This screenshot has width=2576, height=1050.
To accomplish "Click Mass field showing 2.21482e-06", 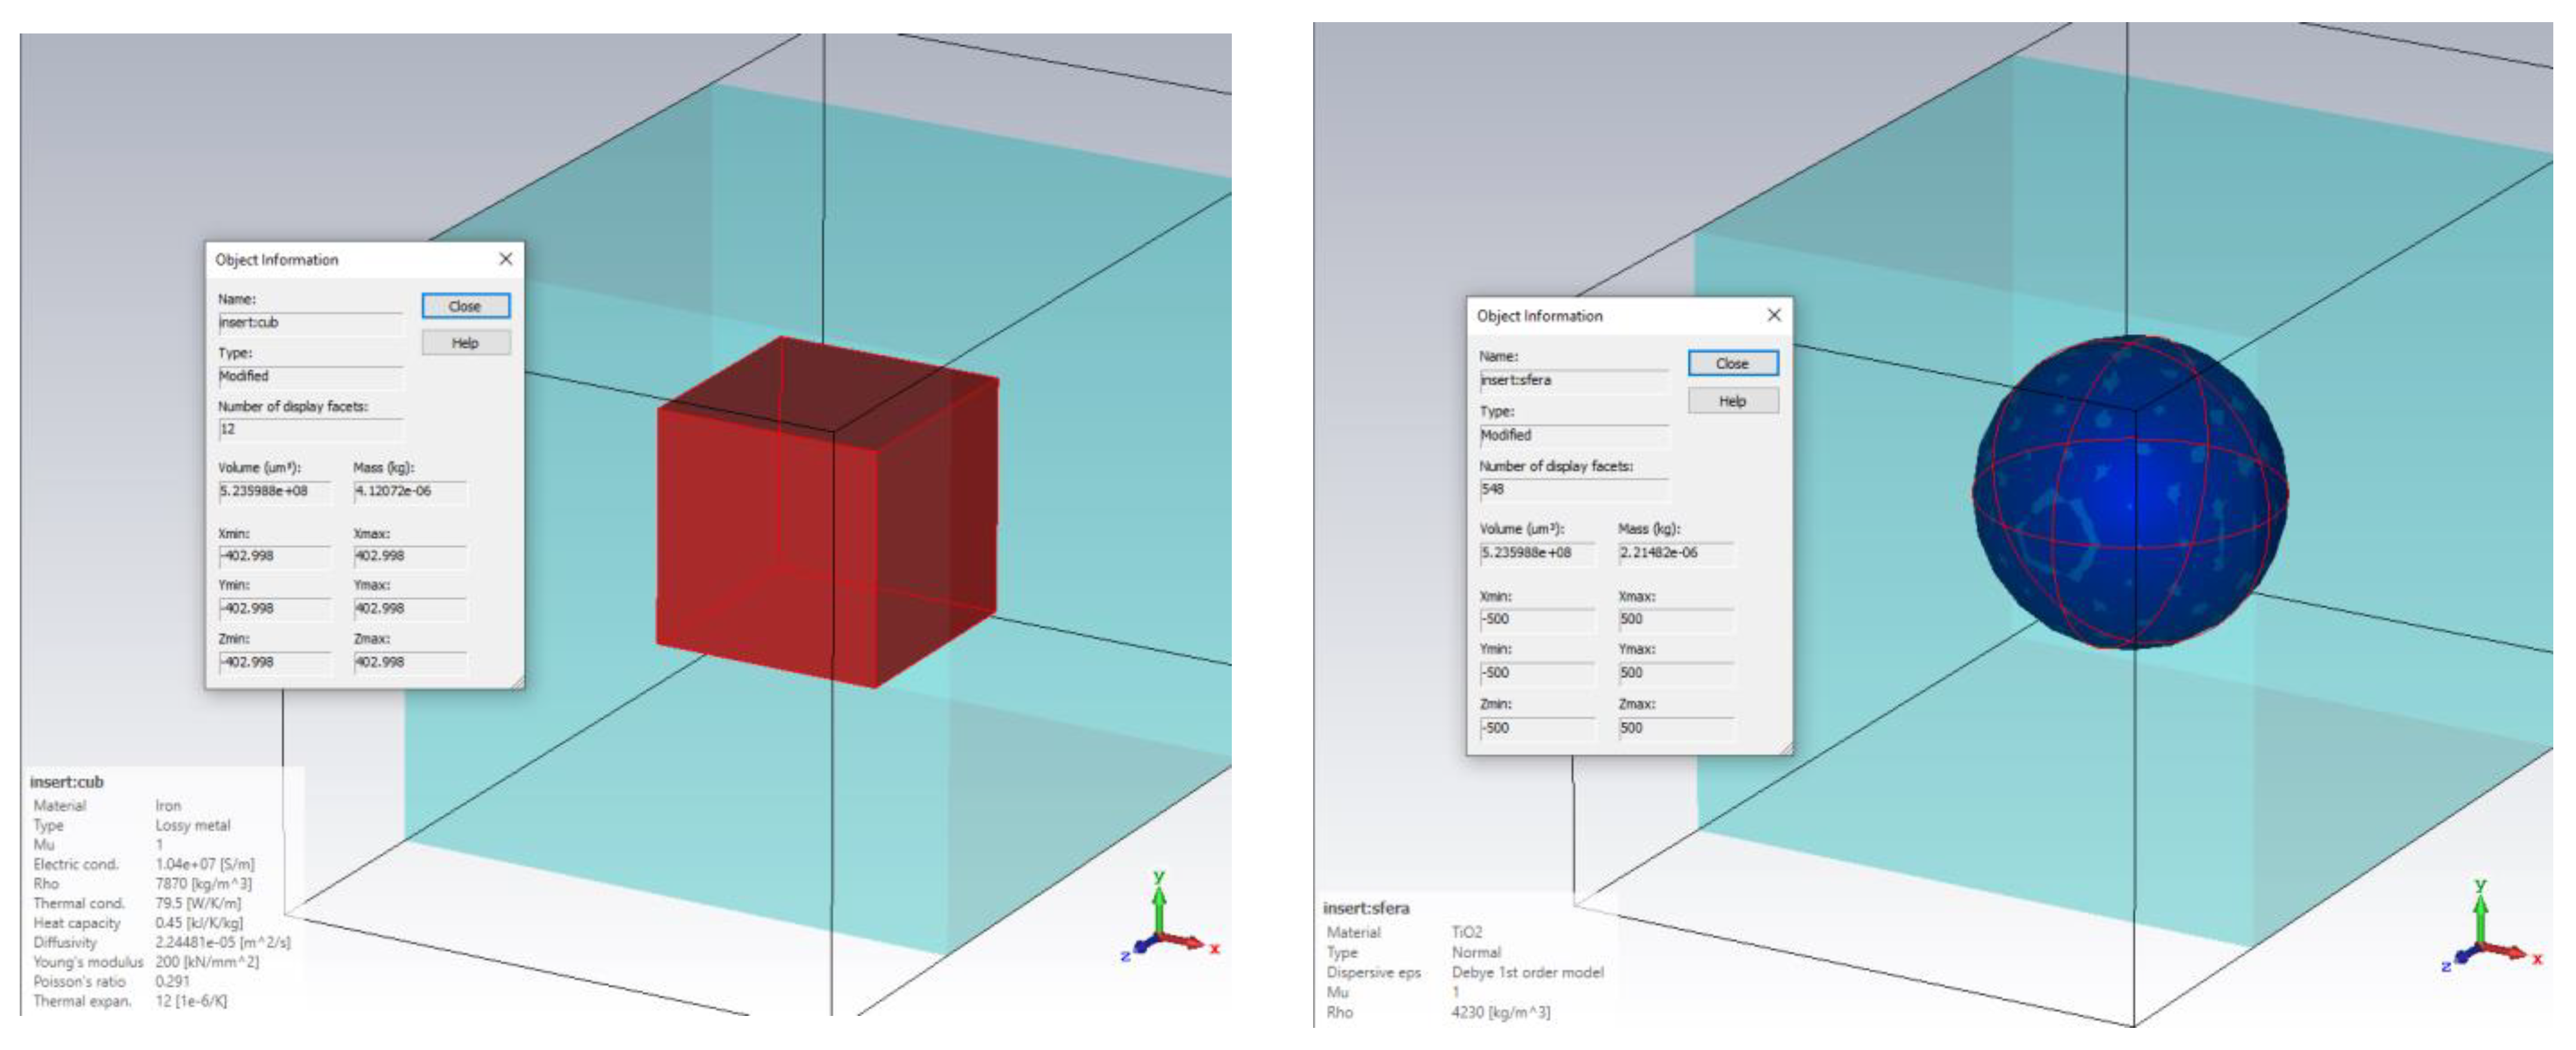I will pyautogui.click(x=1675, y=552).
